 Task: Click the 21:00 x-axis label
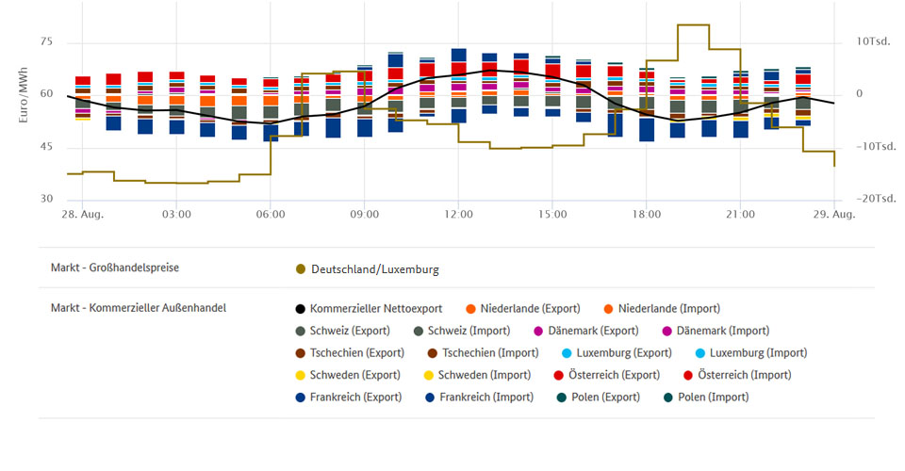coord(740,215)
